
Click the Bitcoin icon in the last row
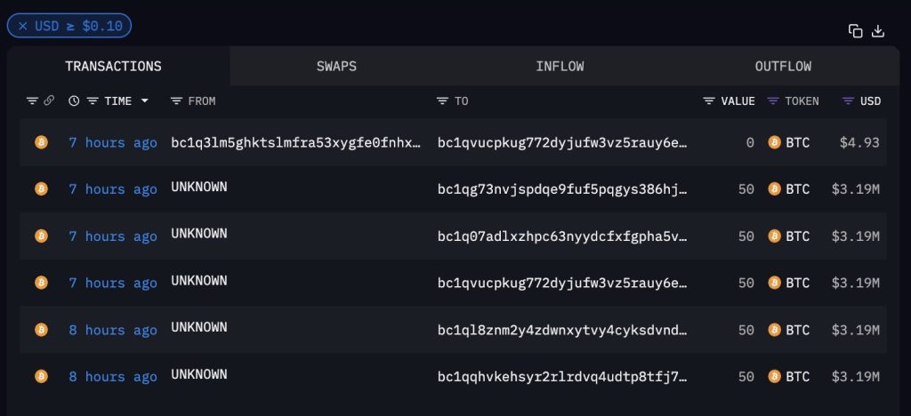(x=41, y=377)
